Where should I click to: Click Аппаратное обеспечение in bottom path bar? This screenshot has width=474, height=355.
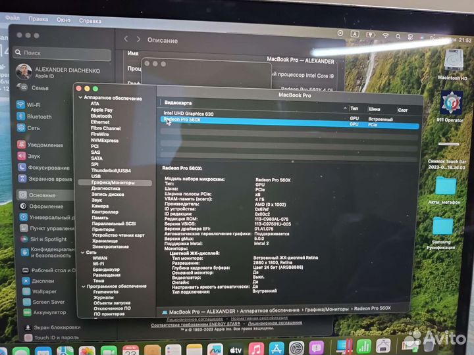(x=270, y=310)
